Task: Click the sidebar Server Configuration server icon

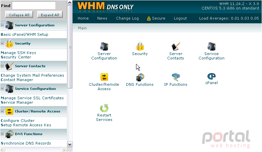Action: [x=9, y=25]
